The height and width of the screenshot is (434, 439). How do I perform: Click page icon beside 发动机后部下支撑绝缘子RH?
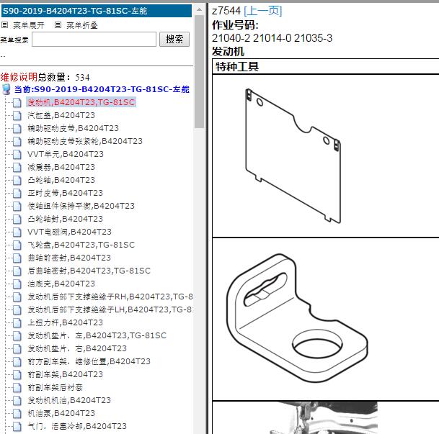[x=17, y=297]
